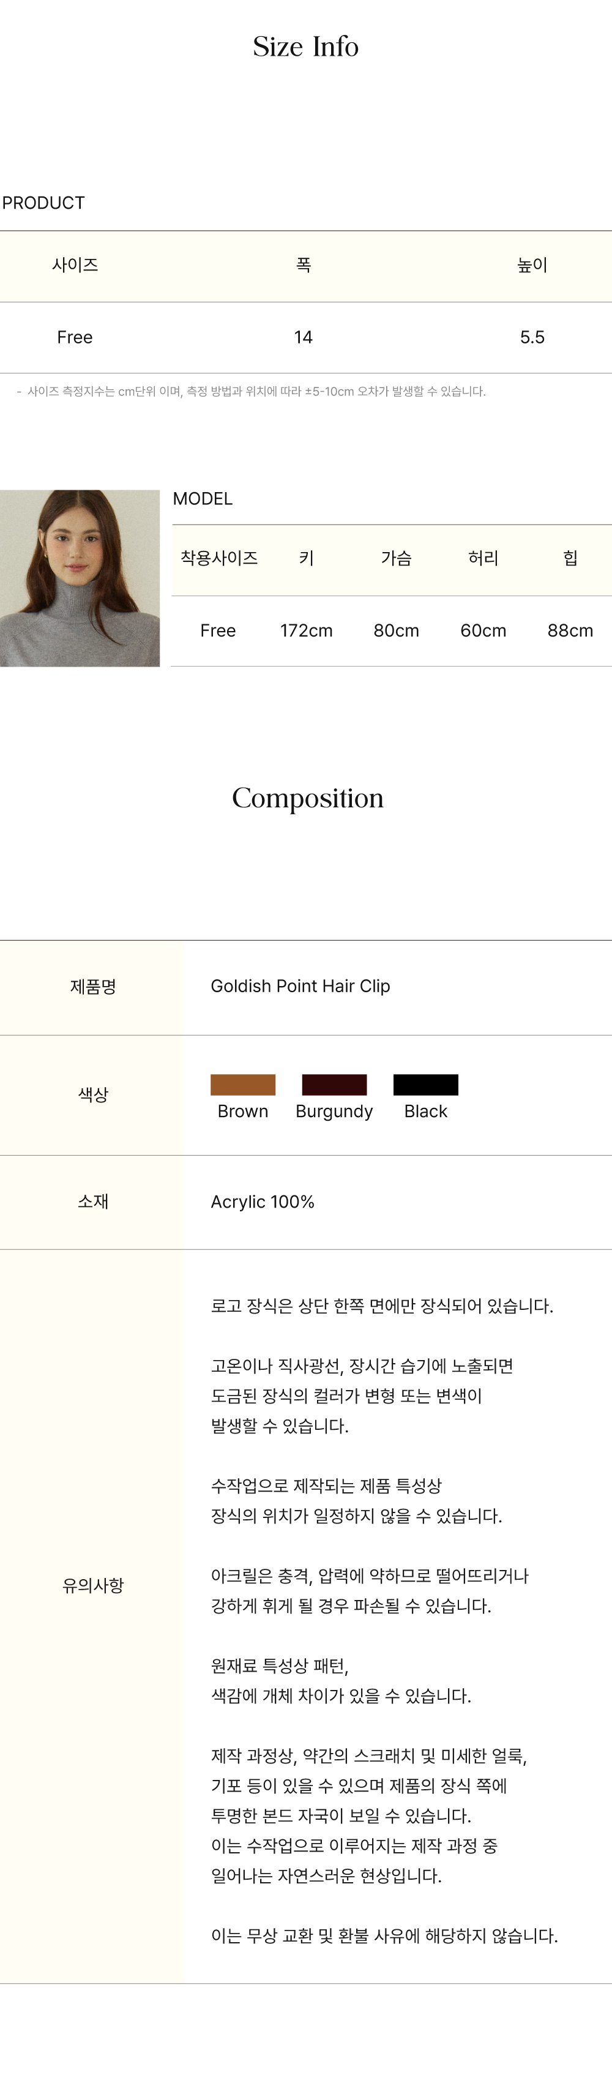Select the Burgundy color swatch
The image size is (612, 2086).
[x=334, y=1084]
